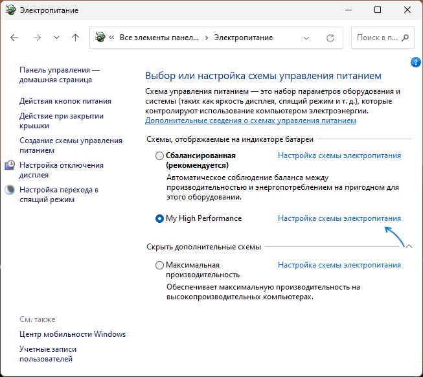
Task: Open Дополнительные сведения о схемах управления питанием
Action: pos(251,120)
